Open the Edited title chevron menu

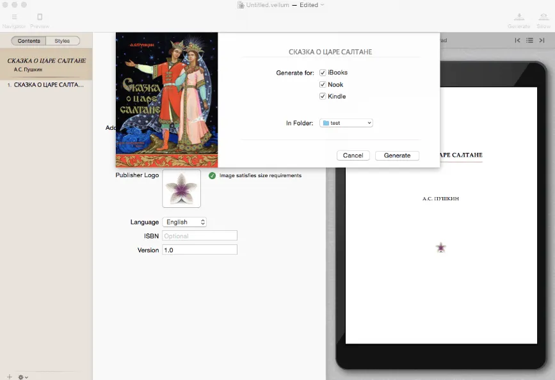pyautogui.click(x=322, y=5)
